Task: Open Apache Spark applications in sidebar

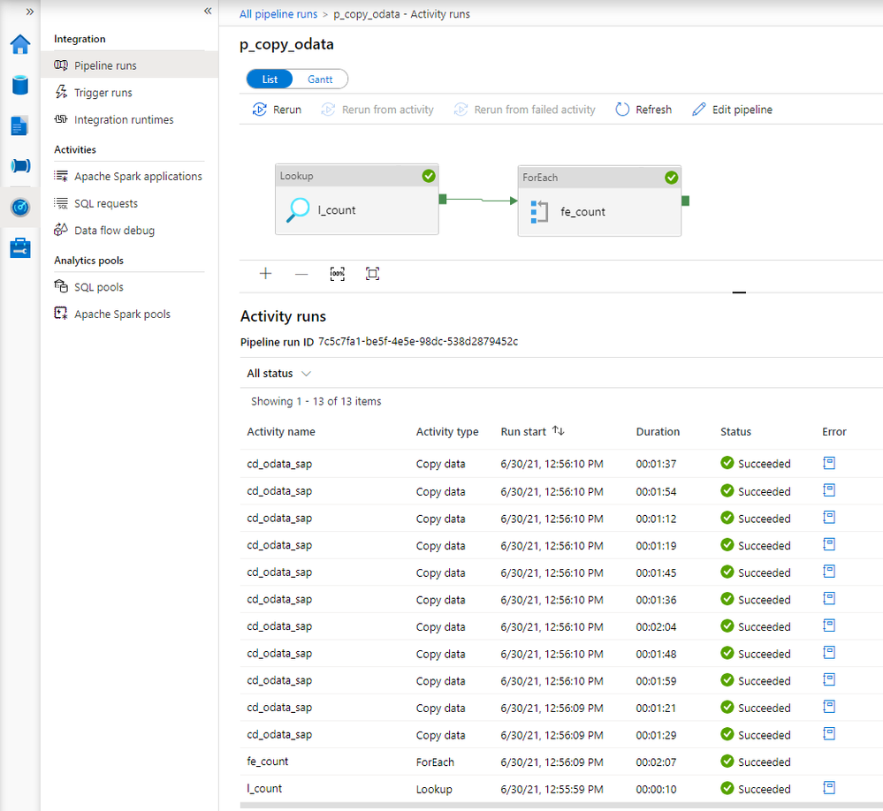Action: pyautogui.click(x=138, y=177)
